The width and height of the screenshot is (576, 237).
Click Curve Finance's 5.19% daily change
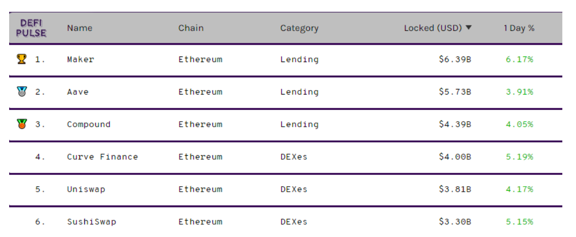tap(520, 157)
